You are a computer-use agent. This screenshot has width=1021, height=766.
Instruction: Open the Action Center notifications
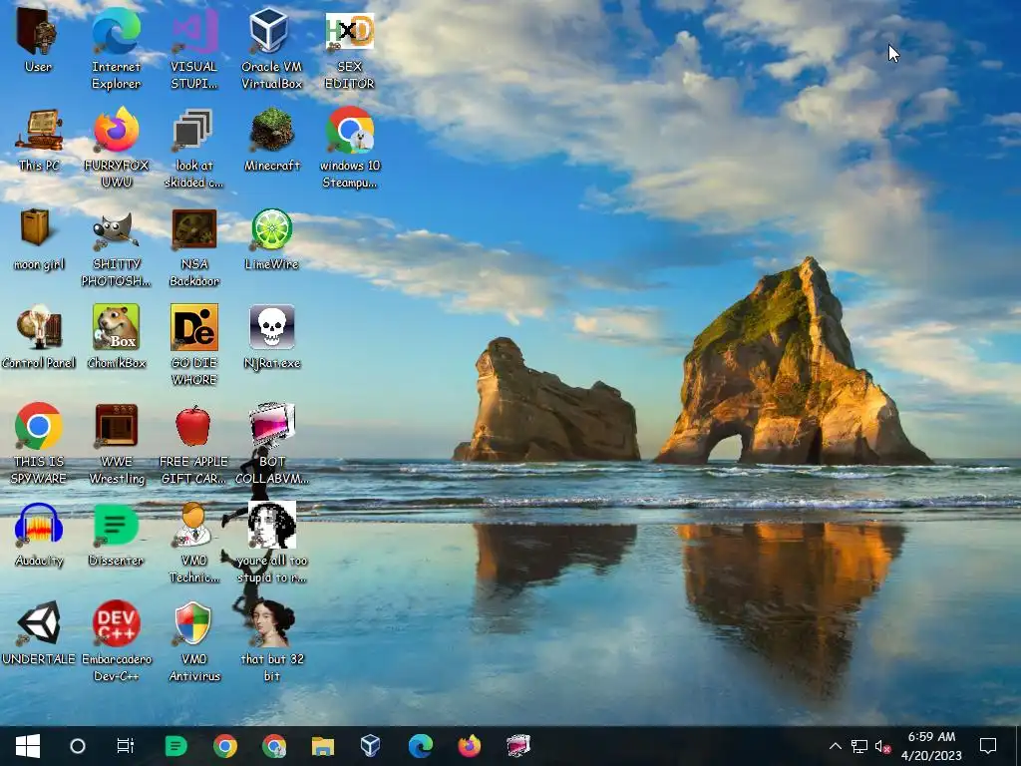click(988, 746)
